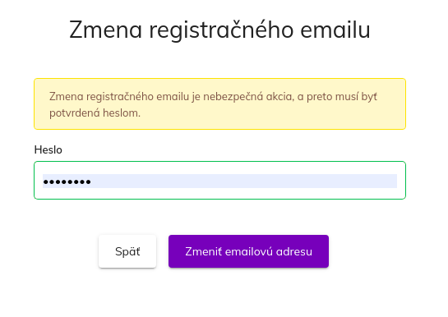Click the word "emailu" in the heading

[335, 30]
